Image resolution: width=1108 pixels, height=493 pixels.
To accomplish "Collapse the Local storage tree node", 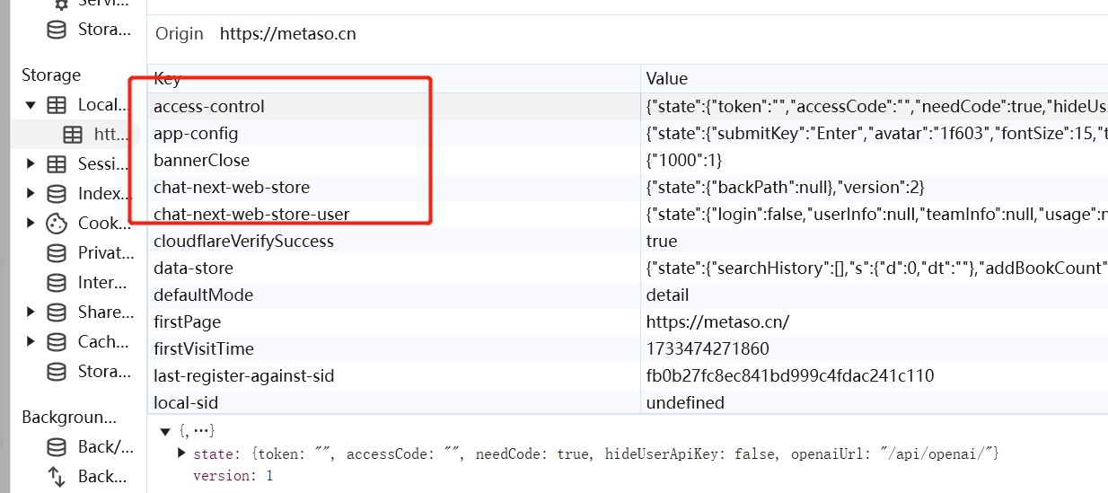I will (x=31, y=105).
